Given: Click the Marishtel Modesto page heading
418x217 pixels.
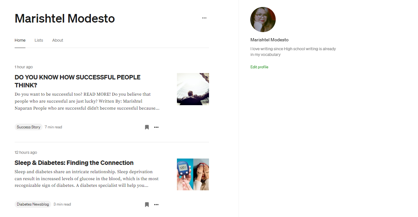Looking at the screenshot, I should pyautogui.click(x=65, y=18).
